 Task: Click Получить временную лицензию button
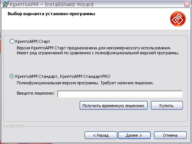pos(113,106)
